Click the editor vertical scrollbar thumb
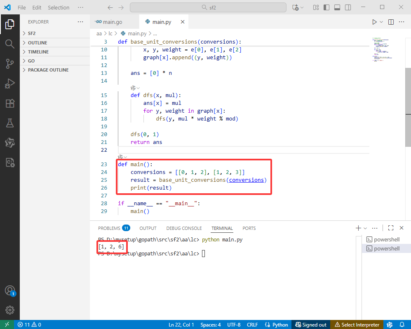This screenshot has width=411, height=329. point(408,107)
